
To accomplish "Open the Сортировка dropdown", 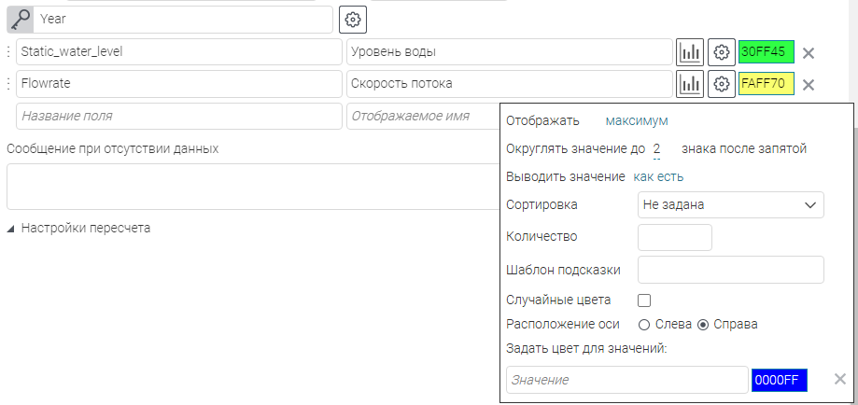I will 730,204.
